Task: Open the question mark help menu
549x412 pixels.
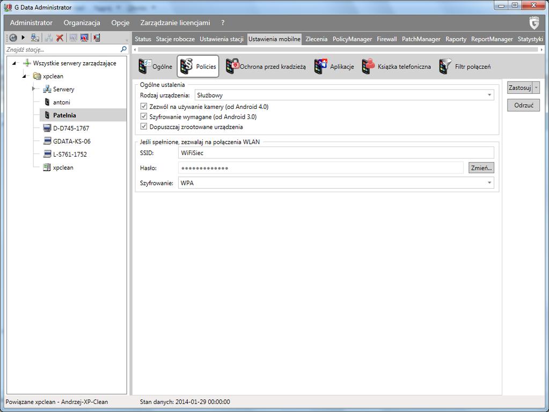Action: point(223,23)
